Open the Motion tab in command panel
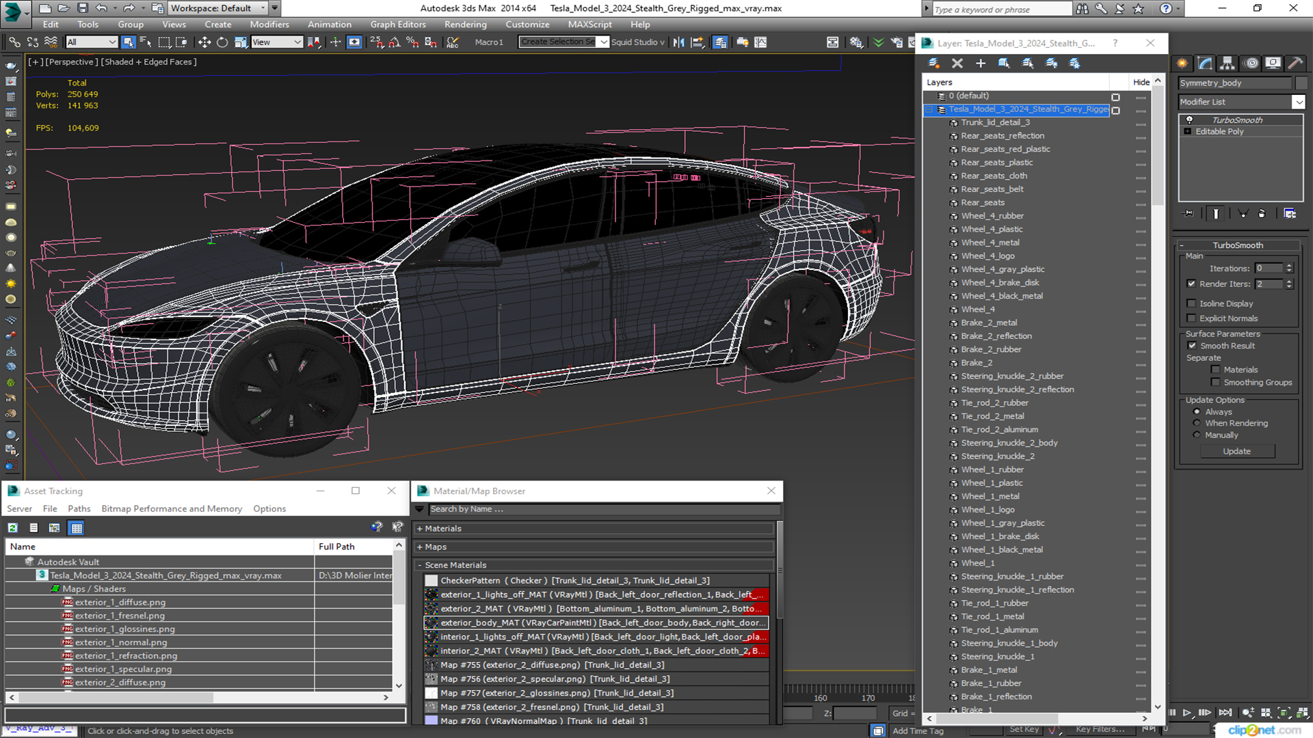This screenshot has width=1313, height=738. click(x=1251, y=63)
